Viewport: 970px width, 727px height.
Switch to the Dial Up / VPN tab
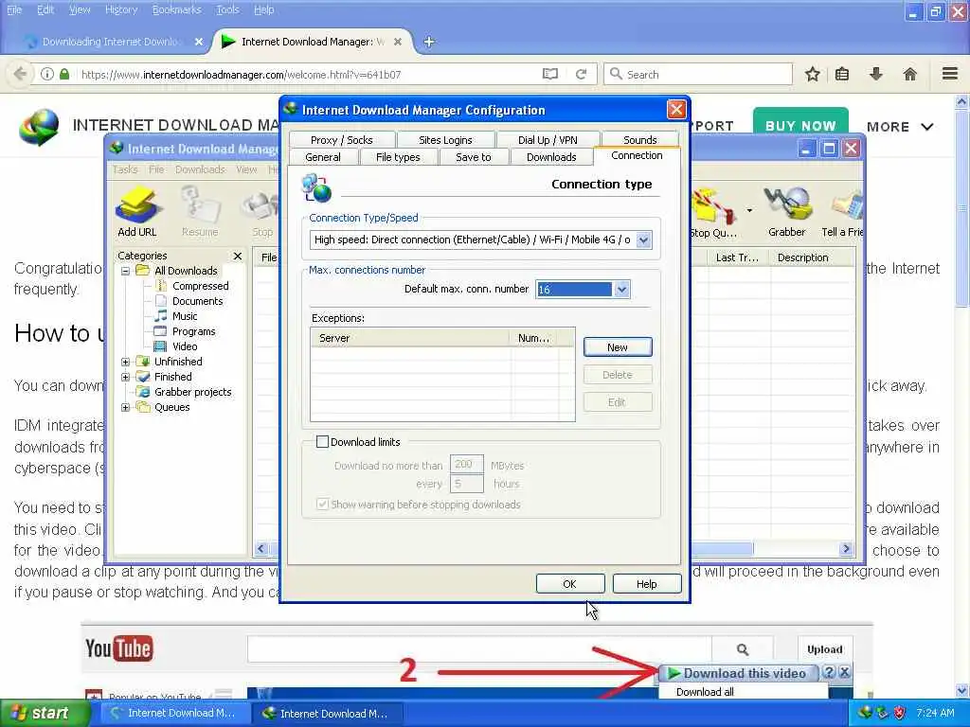point(548,140)
